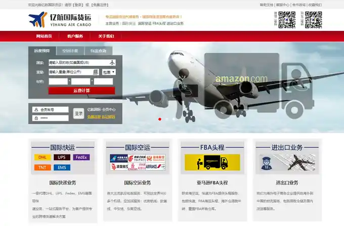Open 客户服务 in the red navigation bar
Viewport: 344px width, 226px height.
click(75, 36)
